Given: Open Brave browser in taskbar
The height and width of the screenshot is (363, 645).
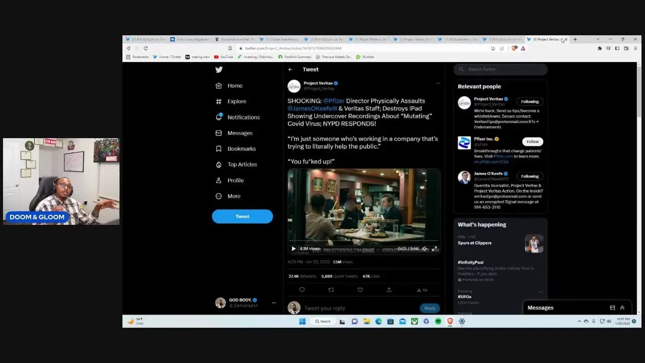Looking at the screenshot, I should coord(450,321).
